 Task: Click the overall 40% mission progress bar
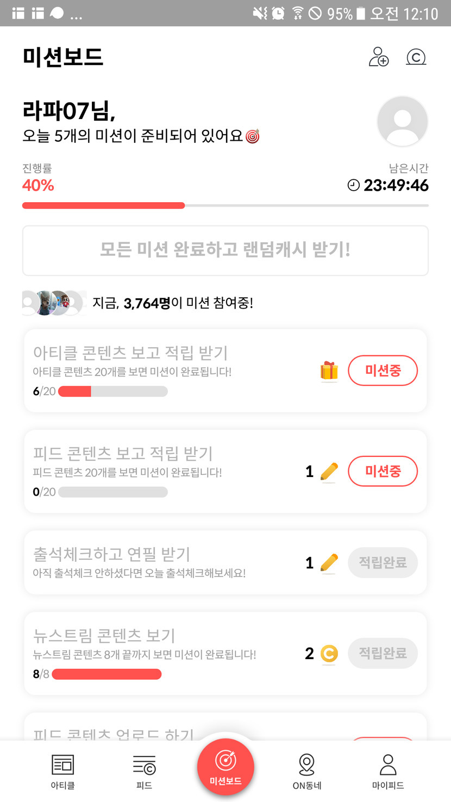pos(225,205)
